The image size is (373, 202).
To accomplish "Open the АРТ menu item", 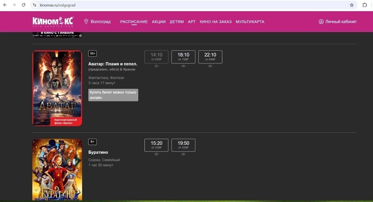I will click(192, 22).
